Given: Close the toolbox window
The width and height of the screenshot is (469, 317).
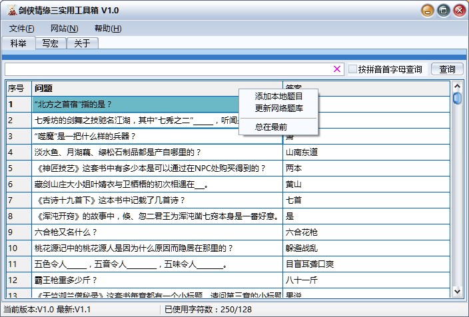Looking at the screenshot, I should pyautogui.click(x=459, y=11).
